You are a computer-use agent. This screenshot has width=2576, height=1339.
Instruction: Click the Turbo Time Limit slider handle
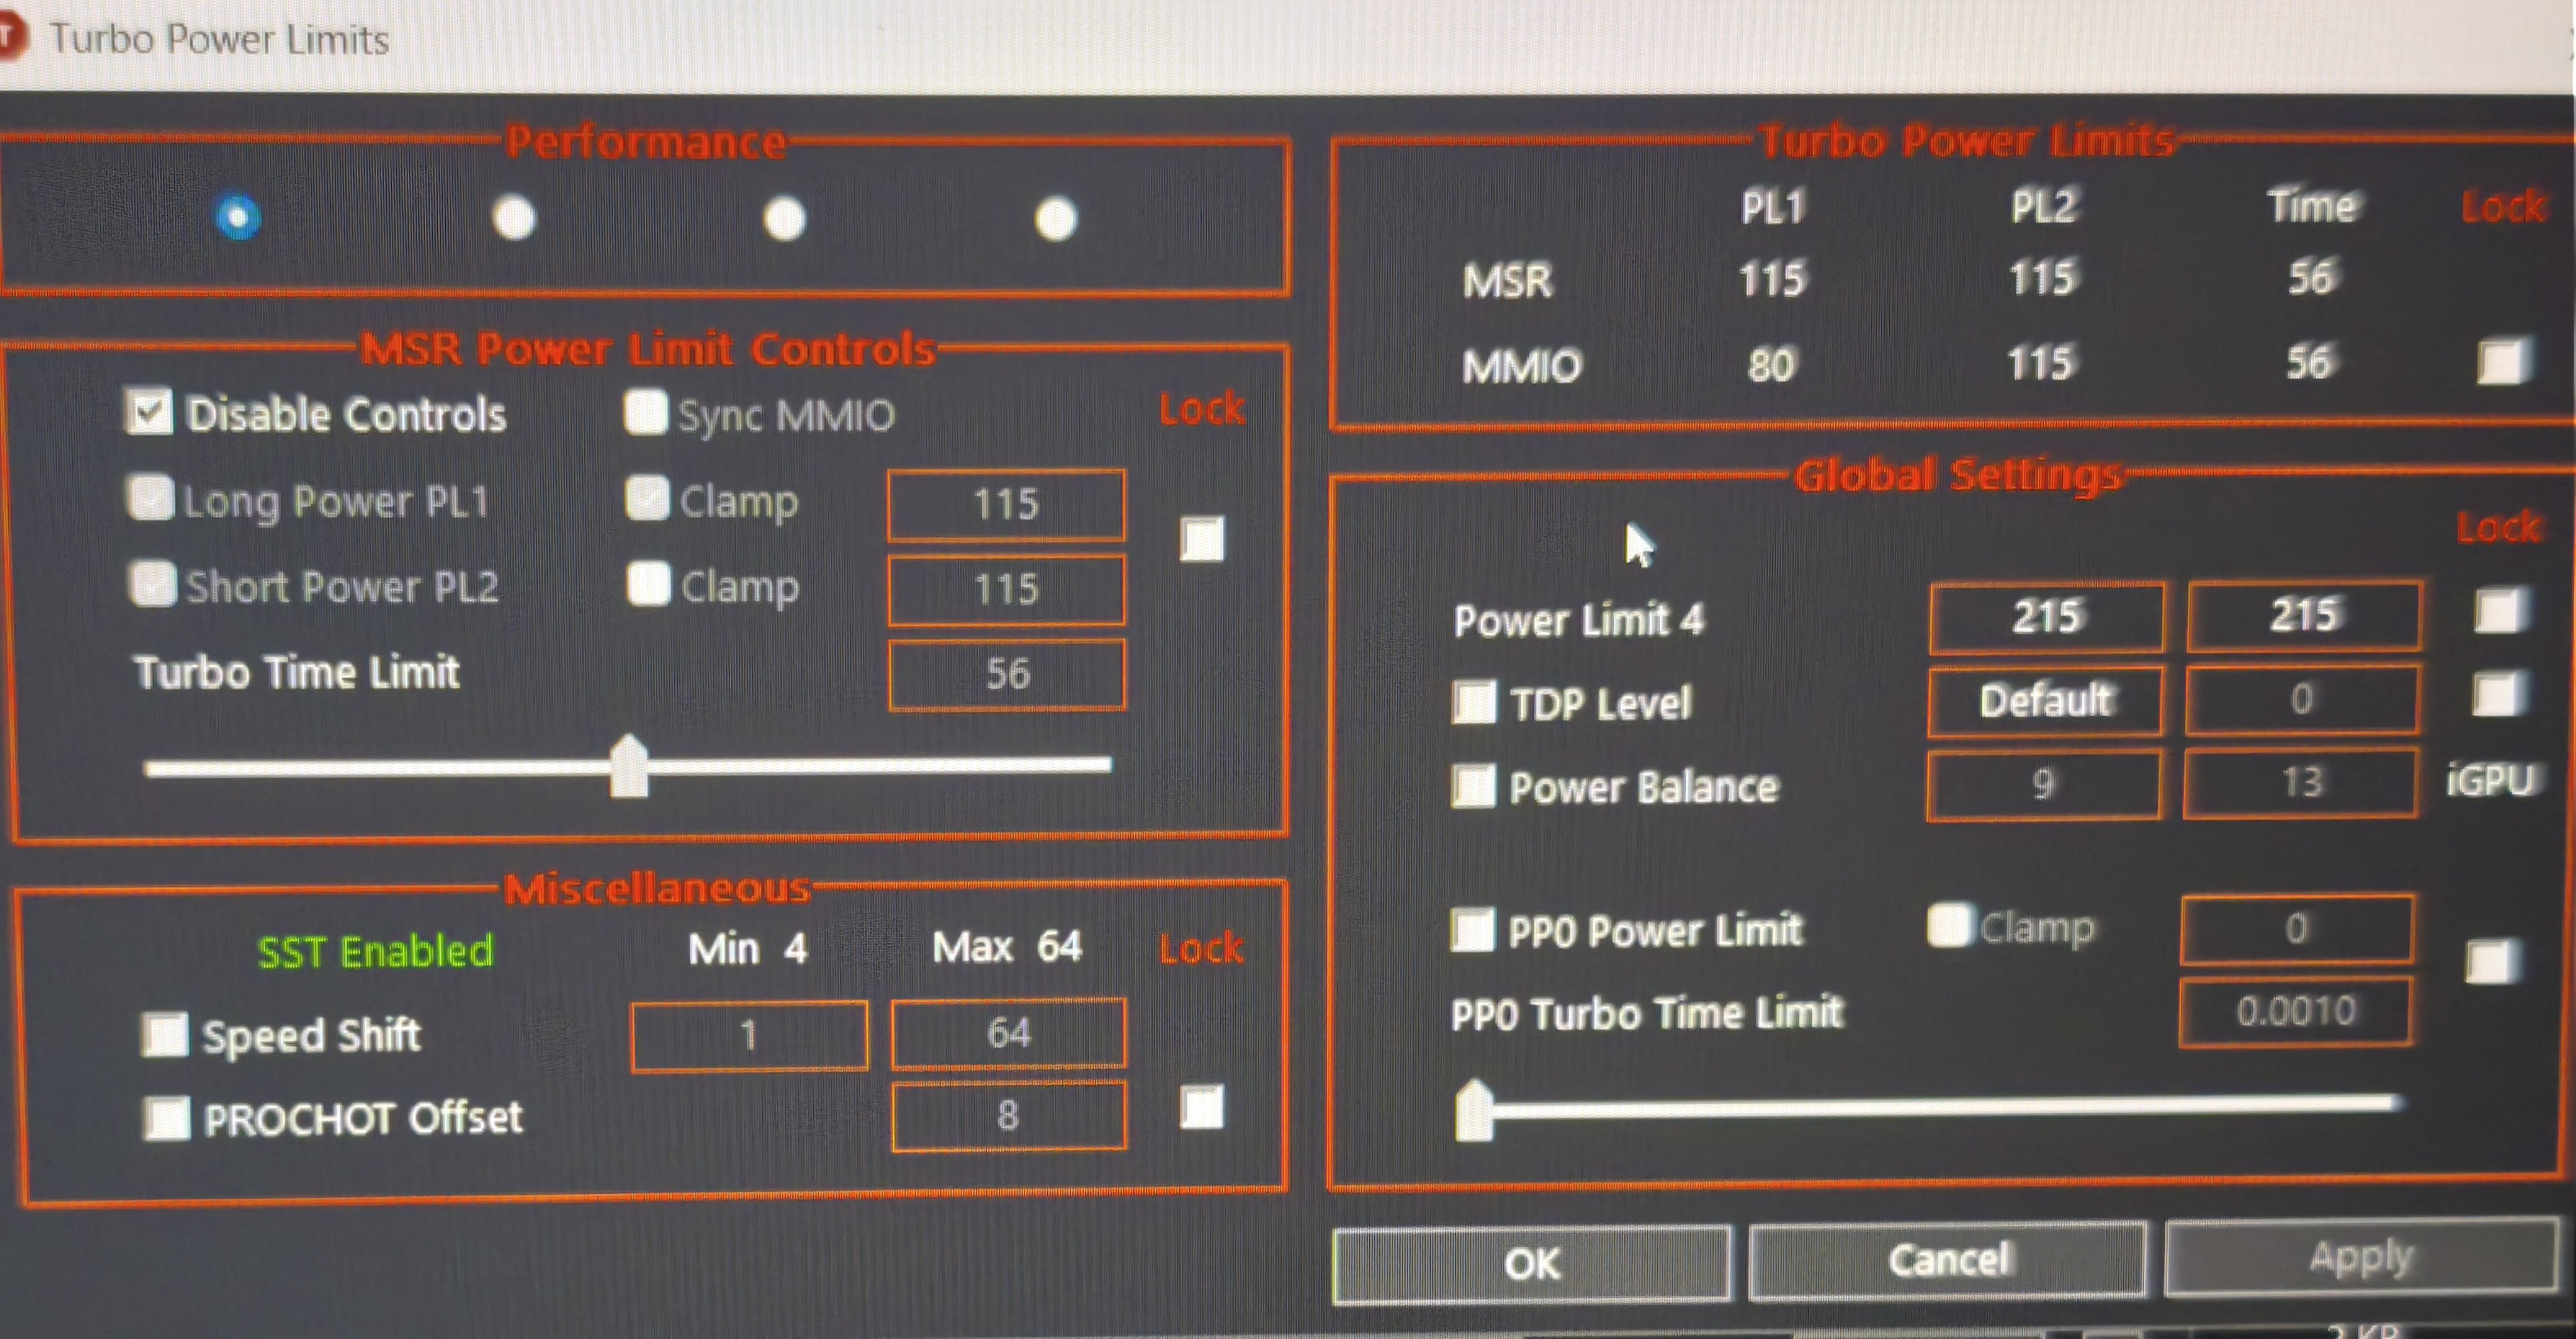coord(629,765)
